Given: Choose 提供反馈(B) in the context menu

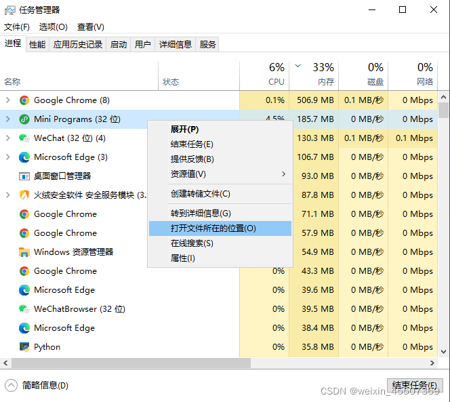Looking at the screenshot, I should click(x=220, y=159).
